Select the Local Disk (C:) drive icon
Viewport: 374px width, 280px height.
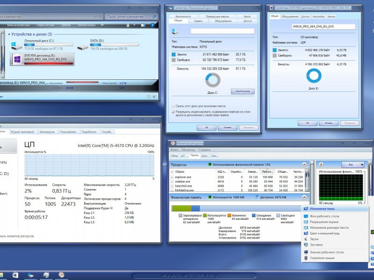(16, 45)
